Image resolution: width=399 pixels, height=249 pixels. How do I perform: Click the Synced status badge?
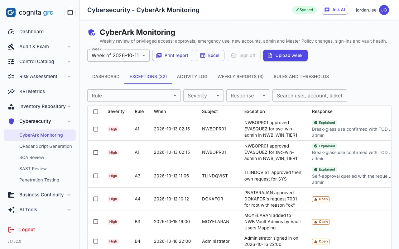[304, 10]
